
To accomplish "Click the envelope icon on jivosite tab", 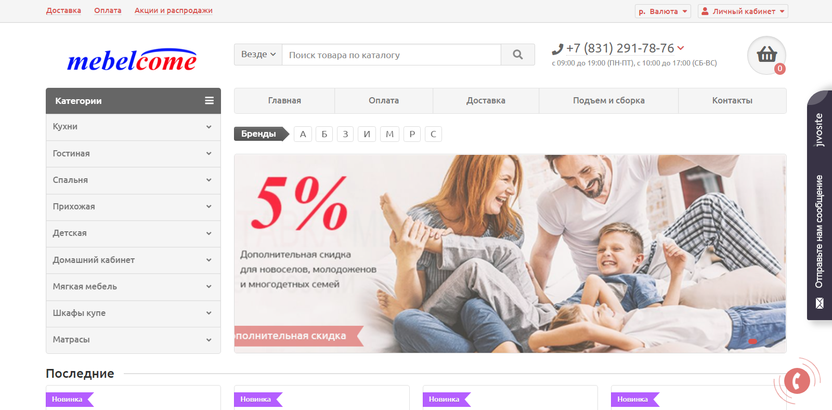I will 820,303.
